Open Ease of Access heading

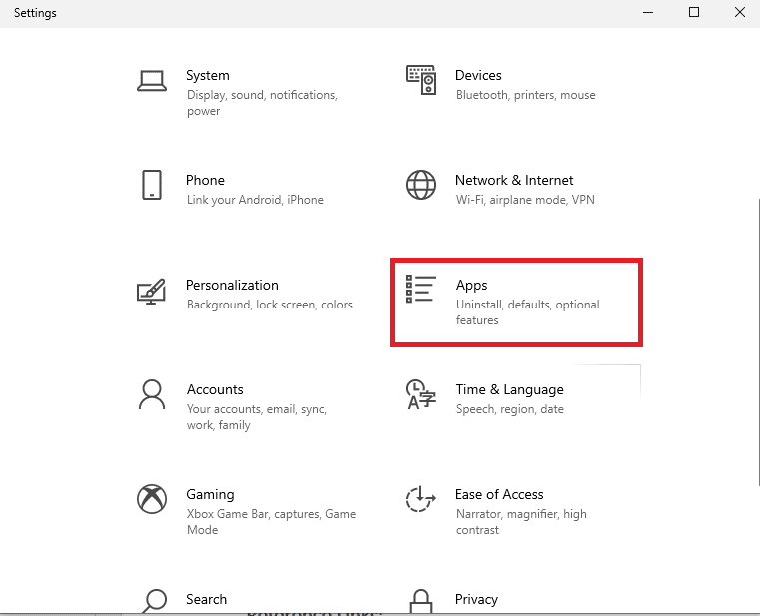coord(499,494)
